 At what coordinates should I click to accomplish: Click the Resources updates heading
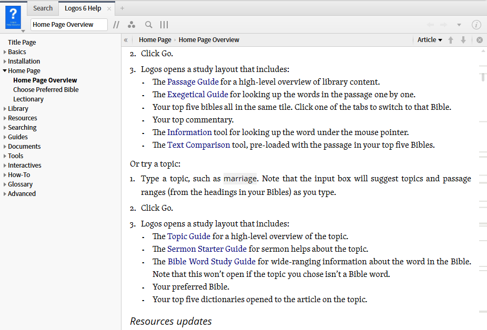tap(171, 321)
